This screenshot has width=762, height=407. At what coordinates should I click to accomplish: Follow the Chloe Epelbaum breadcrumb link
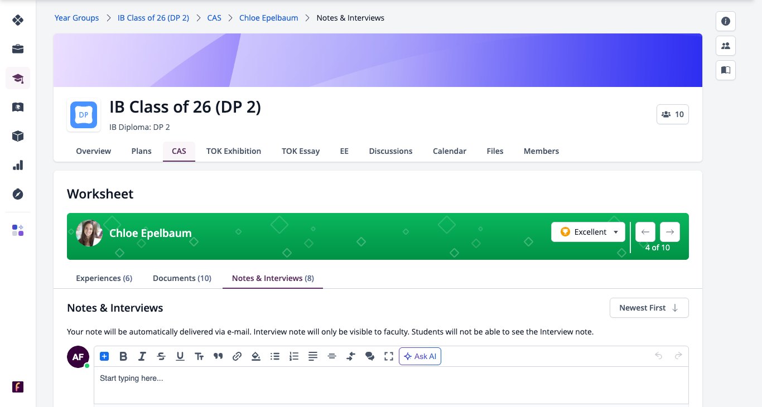click(x=269, y=18)
